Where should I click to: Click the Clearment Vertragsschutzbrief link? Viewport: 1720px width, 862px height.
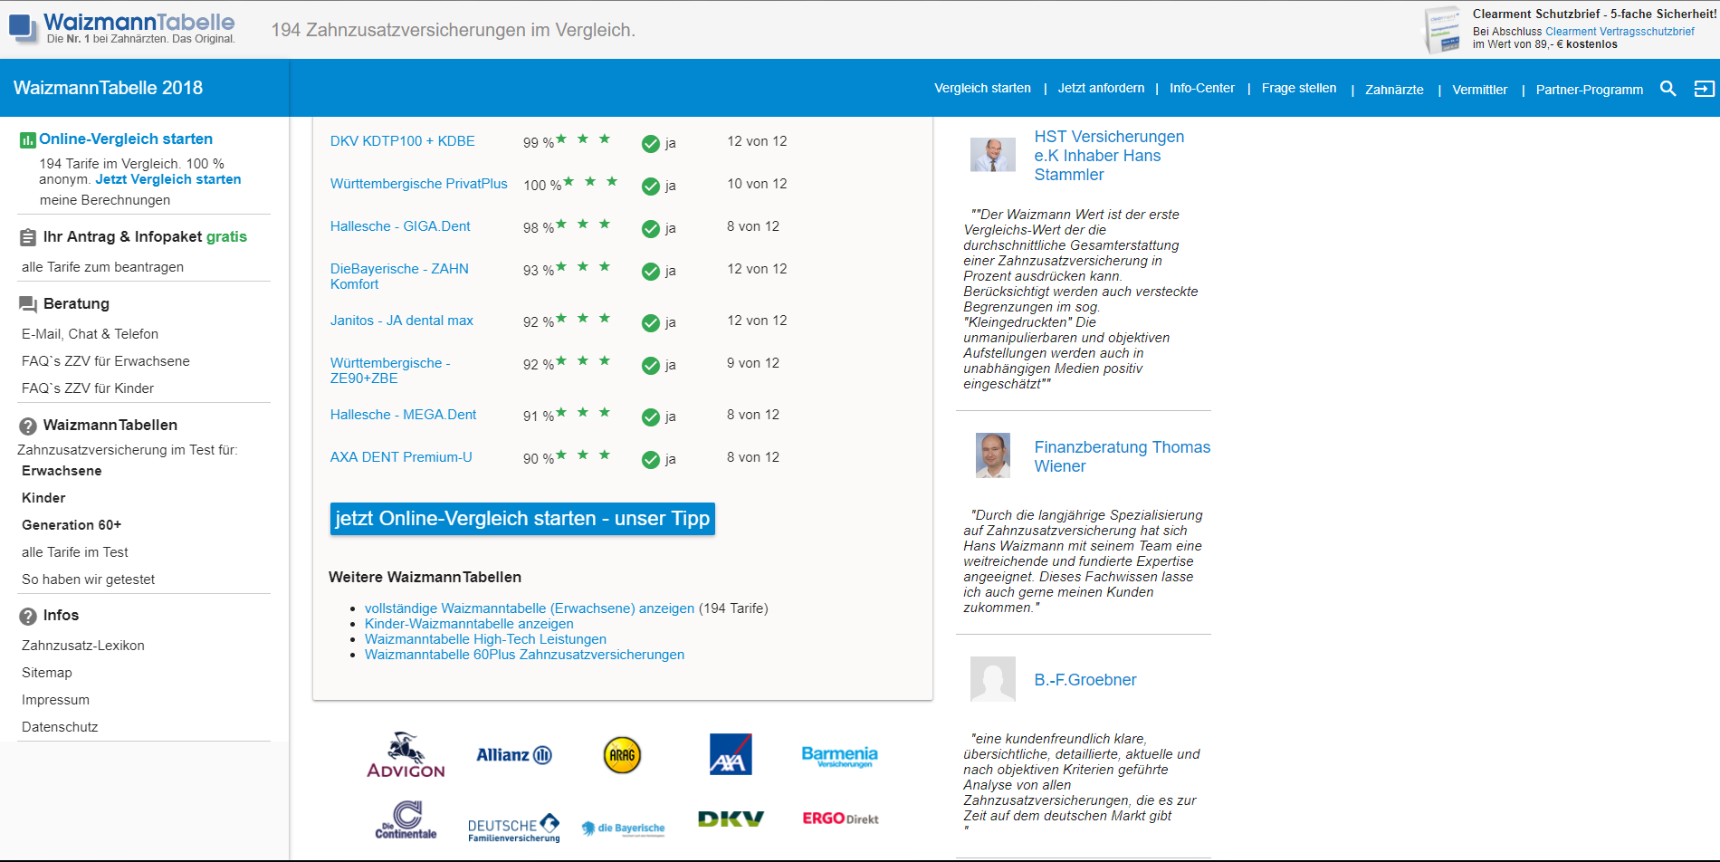tap(1620, 32)
